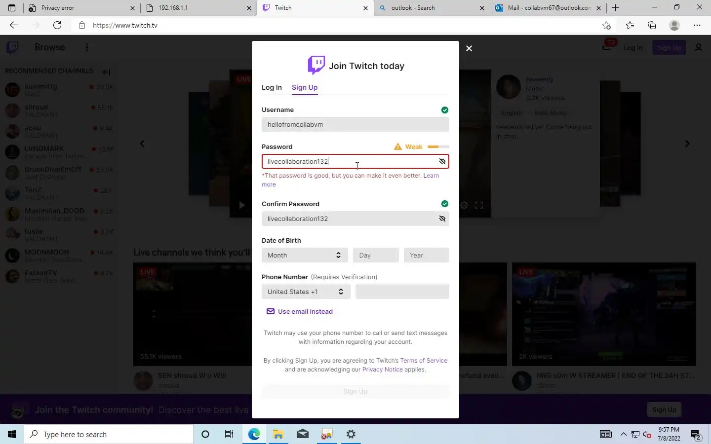
Task: Open the United States +1 country dropdown
Action: click(306, 292)
